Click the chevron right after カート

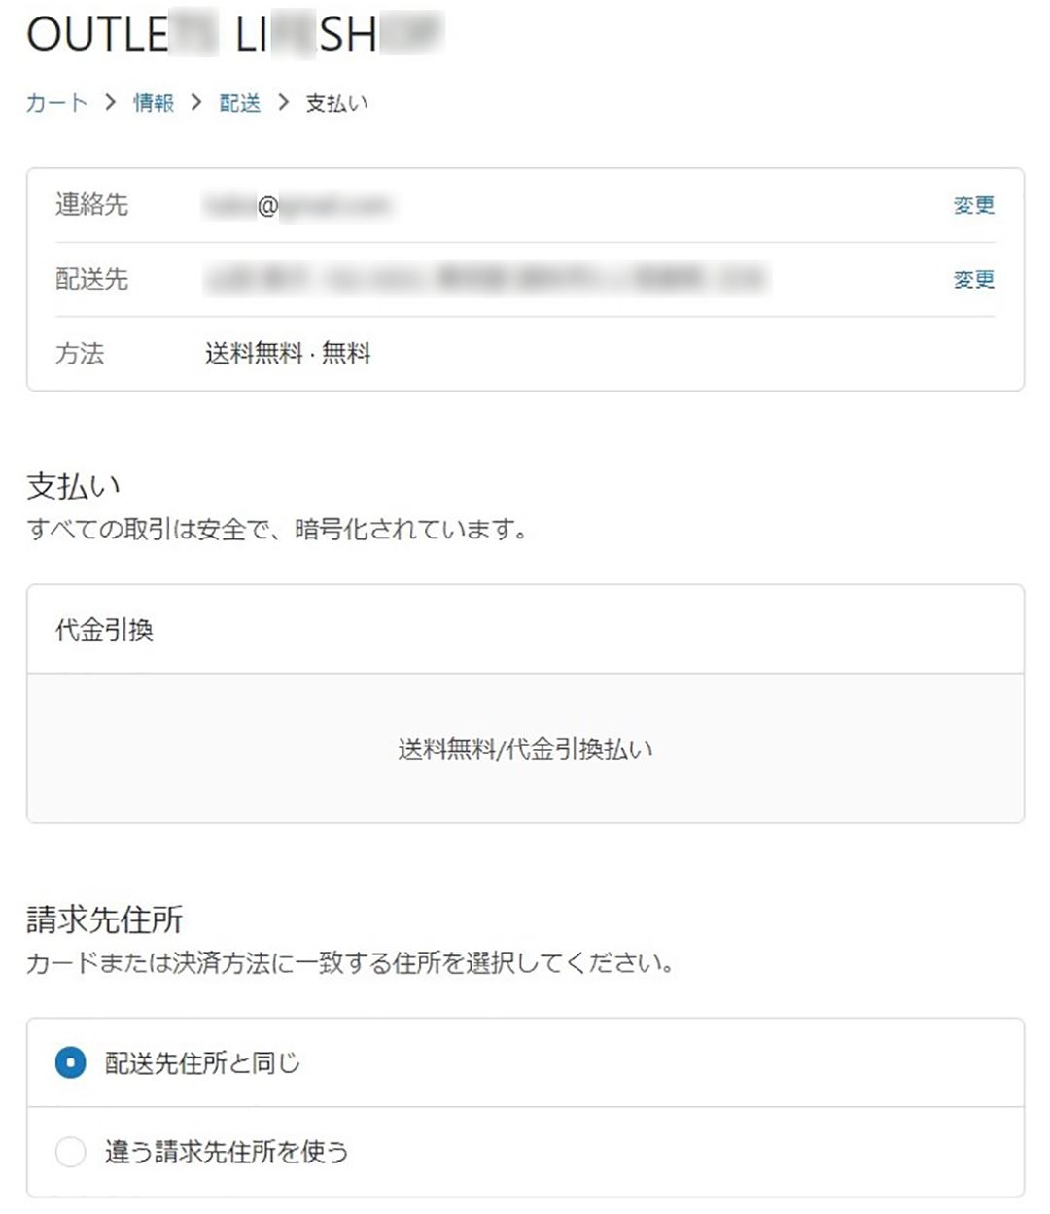click(110, 103)
